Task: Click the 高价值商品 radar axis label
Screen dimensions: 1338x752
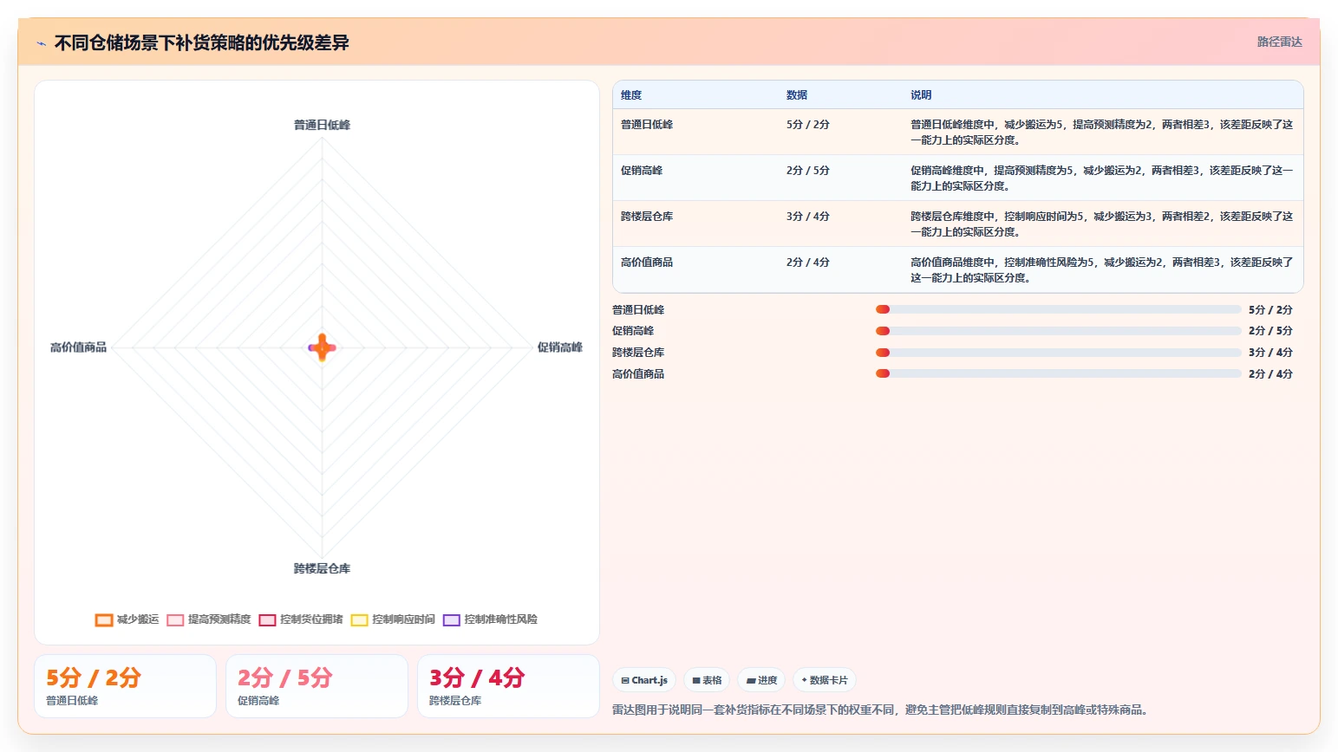Action: [78, 347]
